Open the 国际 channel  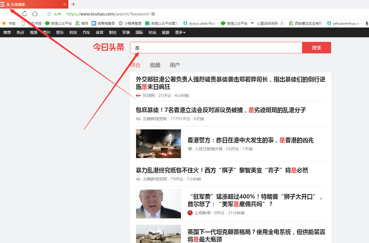pos(139,32)
